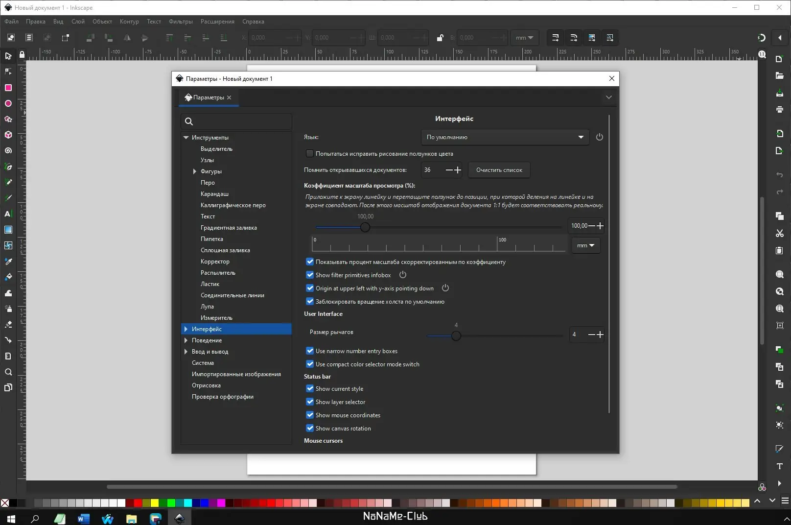
Task: Click the Очистить список button
Action: (x=499, y=170)
